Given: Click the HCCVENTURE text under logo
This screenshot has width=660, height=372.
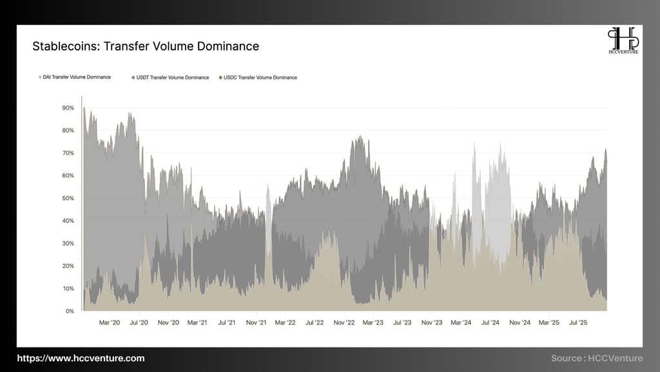Looking at the screenshot, I should pyautogui.click(x=623, y=52).
